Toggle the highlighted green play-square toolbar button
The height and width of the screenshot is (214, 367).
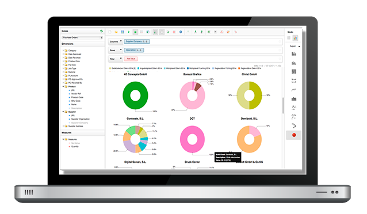click(x=135, y=32)
